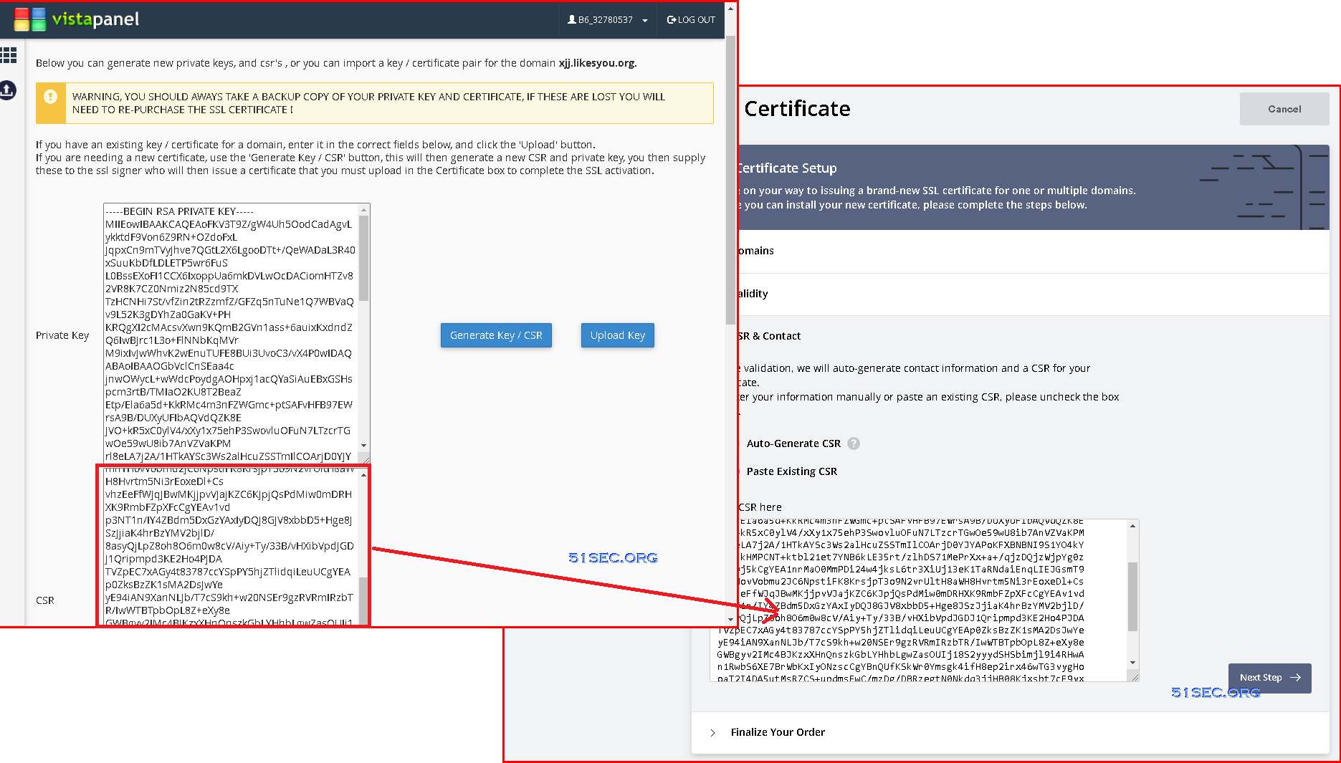1341x763 pixels.
Task: Click the VistaPanel logo
Action: pyautogui.click(x=77, y=19)
